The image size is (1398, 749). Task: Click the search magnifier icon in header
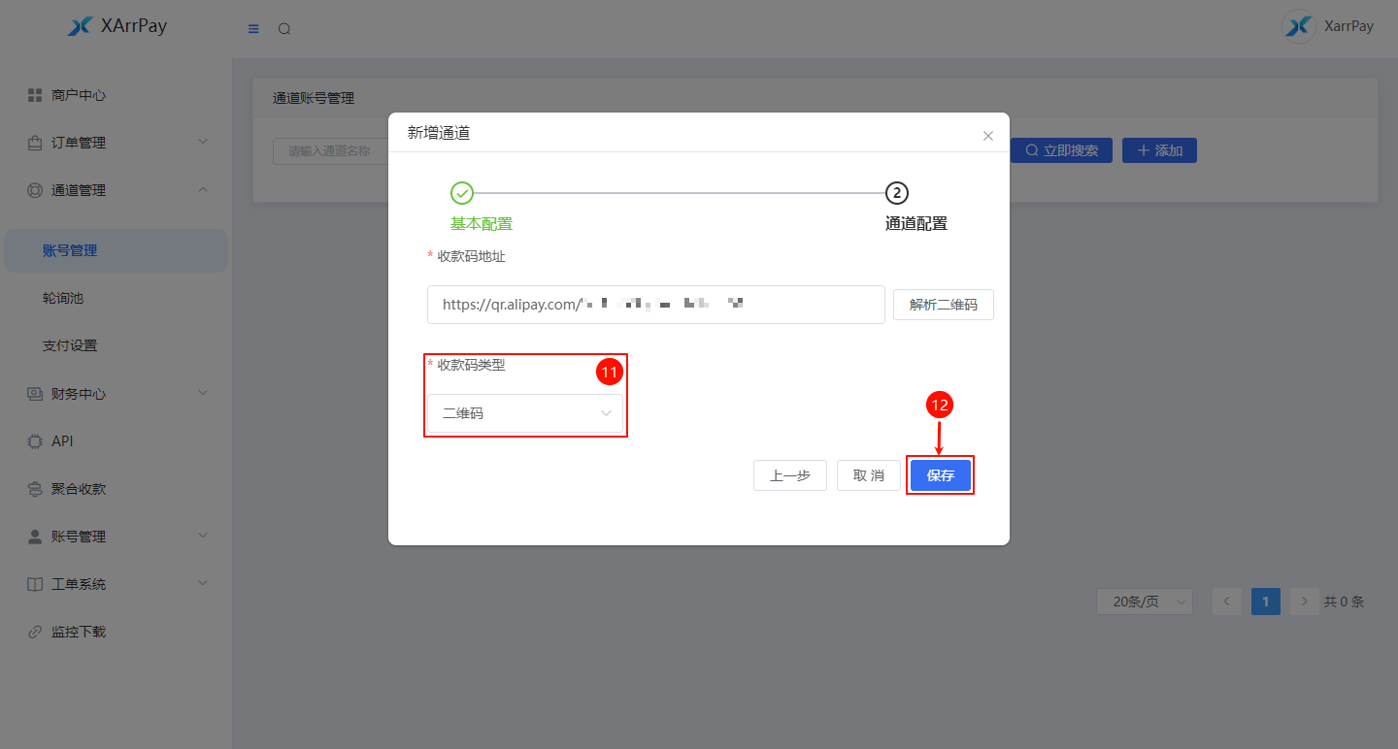tap(284, 29)
